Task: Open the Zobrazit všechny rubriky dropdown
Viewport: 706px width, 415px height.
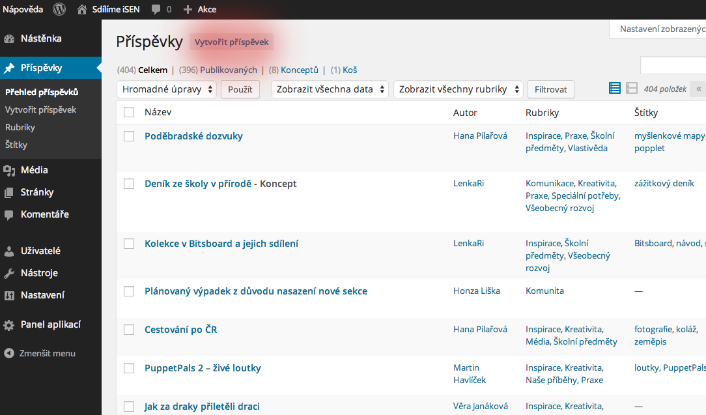Action: 459,89
